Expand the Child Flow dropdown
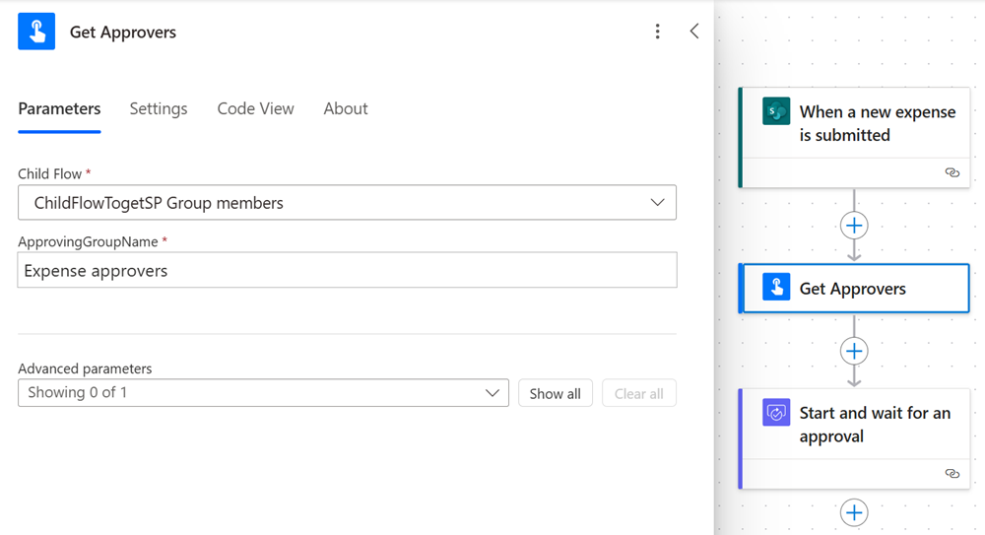Viewport: 985px width, 535px height. coord(347,203)
